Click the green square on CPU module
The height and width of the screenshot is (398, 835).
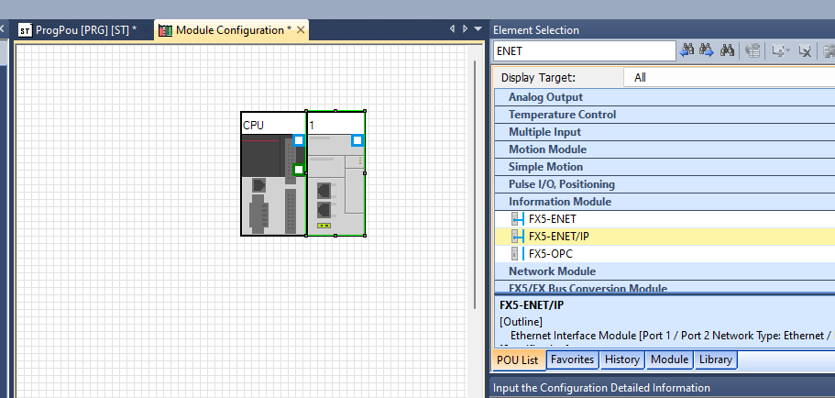[x=299, y=170]
